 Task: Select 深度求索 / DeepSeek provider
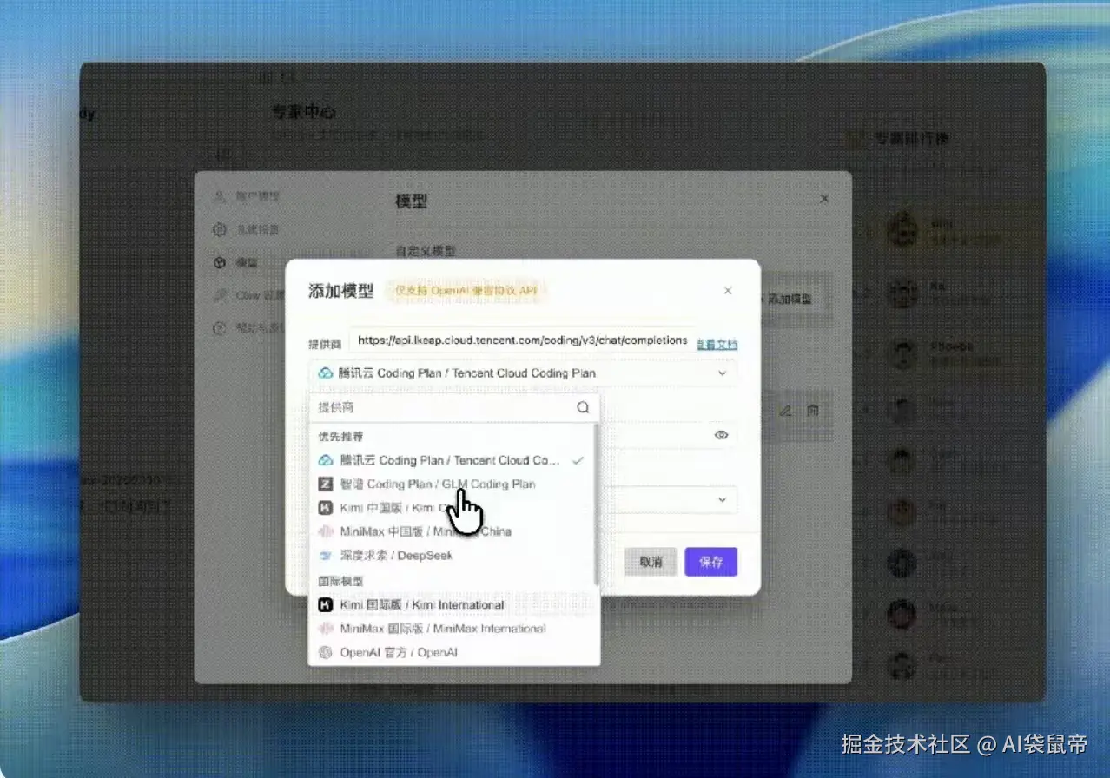coord(452,555)
